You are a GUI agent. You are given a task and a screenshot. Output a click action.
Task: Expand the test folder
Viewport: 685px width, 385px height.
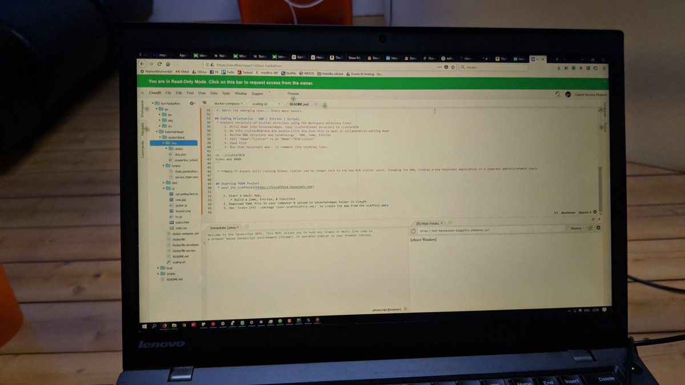click(164, 183)
